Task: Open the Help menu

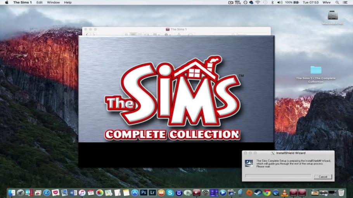Action: click(x=67, y=2)
